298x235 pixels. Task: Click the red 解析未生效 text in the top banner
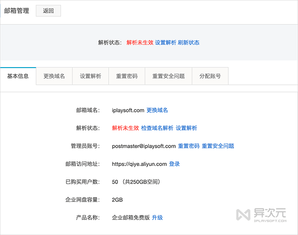pos(140,43)
